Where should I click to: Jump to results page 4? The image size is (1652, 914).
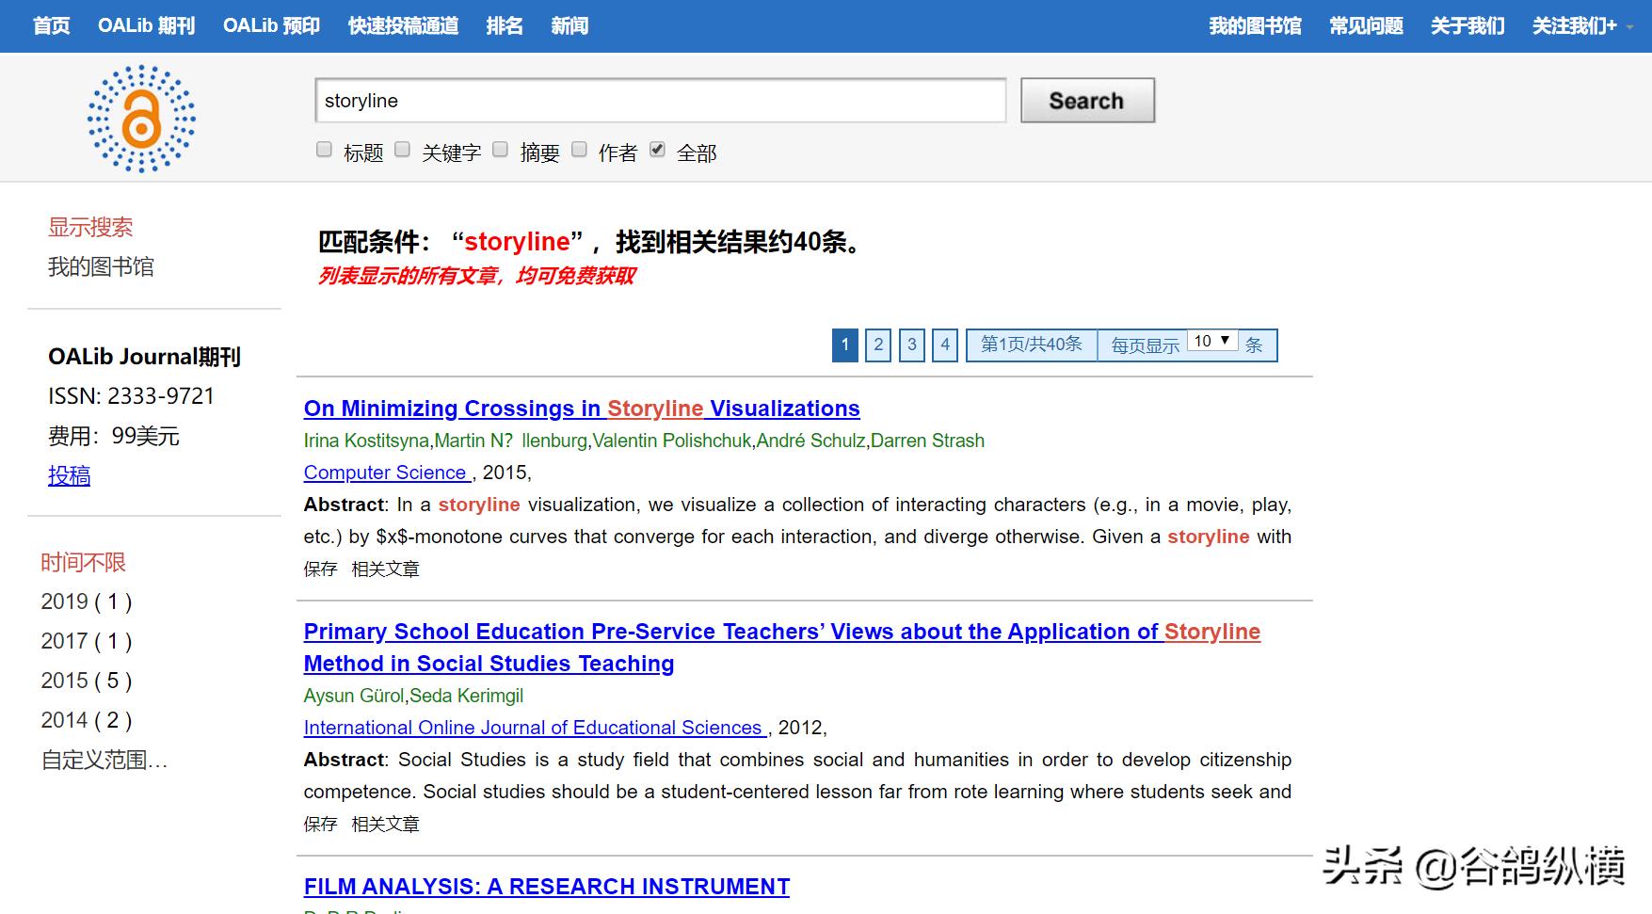[x=945, y=345]
